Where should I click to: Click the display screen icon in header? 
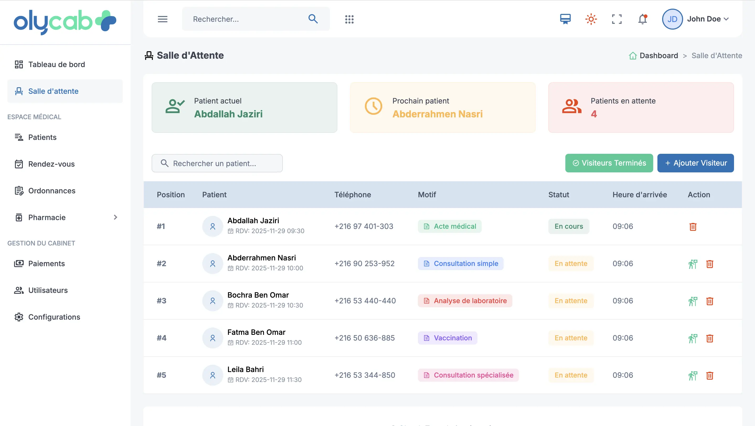565,19
